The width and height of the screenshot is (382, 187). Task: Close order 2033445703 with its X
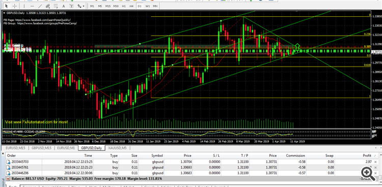pyautogui.click(x=375, y=162)
